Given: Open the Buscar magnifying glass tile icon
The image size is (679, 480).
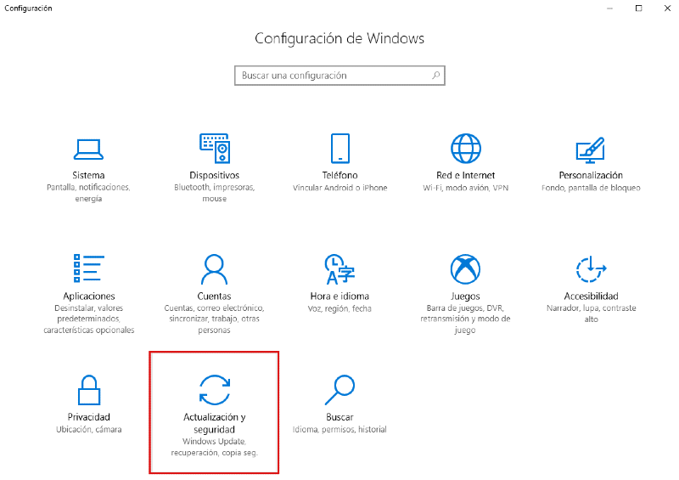Looking at the screenshot, I should (x=339, y=390).
